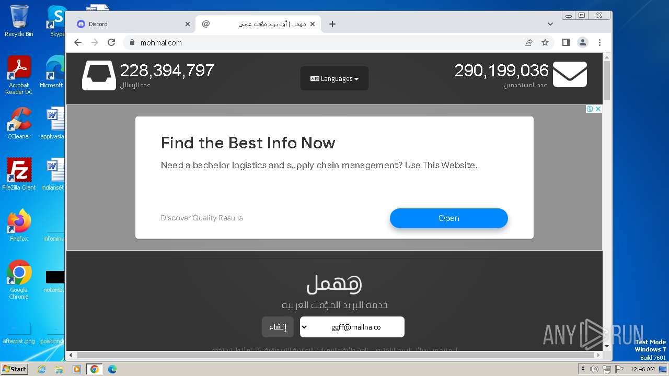The height and width of the screenshot is (376, 669).
Task: Show hidden system tray icons
Action: [x=583, y=369]
